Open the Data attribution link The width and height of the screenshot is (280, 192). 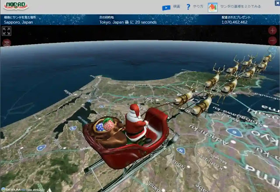(x=35, y=190)
